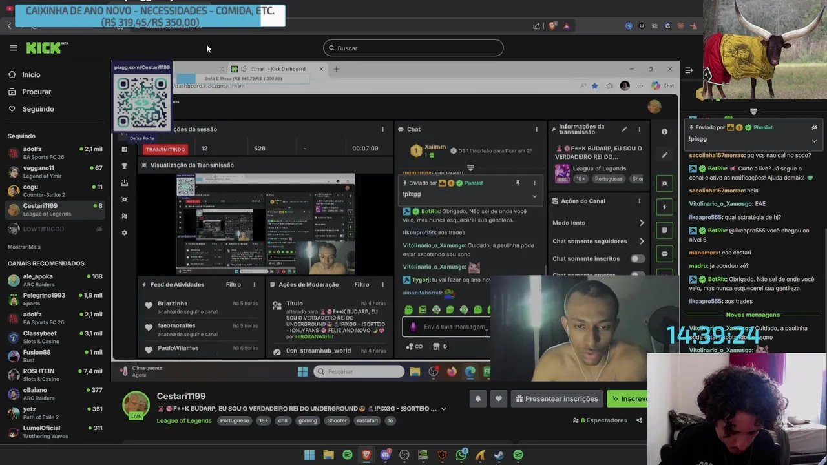Screen dimensions: 827x465
Task: Open recommended channel ale_apoka
Action: pos(55,280)
